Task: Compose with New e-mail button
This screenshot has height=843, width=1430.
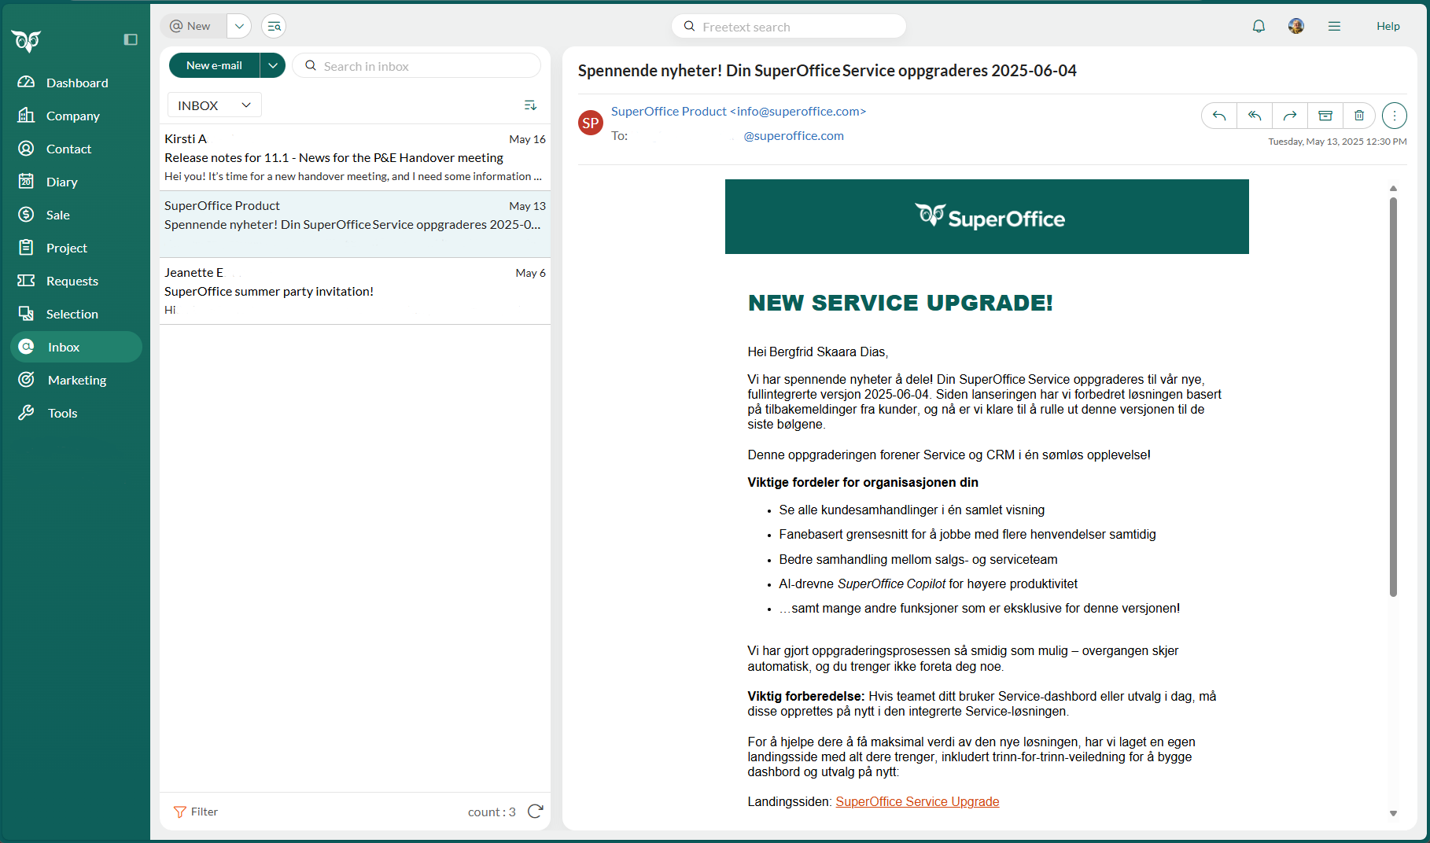Action: (x=214, y=65)
